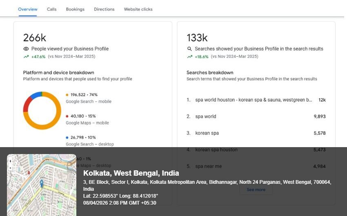The width and height of the screenshot is (347, 216).
Task: Switch to the Bookings tab
Action: click(75, 9)
